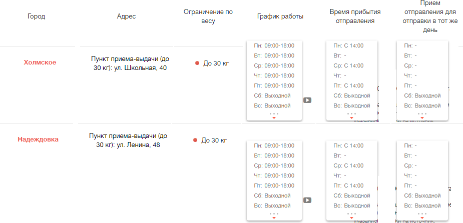This screenshot has width=463, height=223.
Task: Expand the Холмское working schedule card
Action: click(x=274, y=117)
